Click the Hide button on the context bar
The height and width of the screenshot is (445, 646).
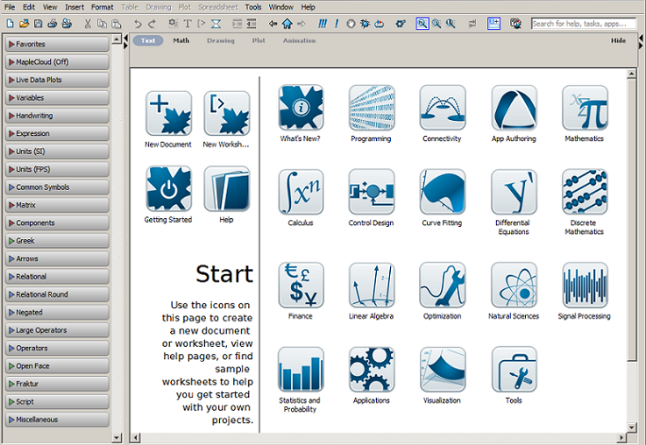(618, 40)
